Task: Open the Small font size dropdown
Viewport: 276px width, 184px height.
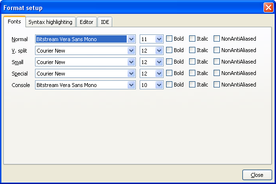Action: coord(159,62)
